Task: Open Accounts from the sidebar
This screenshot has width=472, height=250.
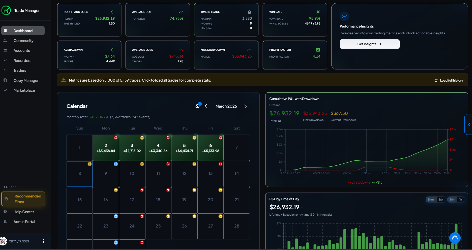Action: pos(5,50)
